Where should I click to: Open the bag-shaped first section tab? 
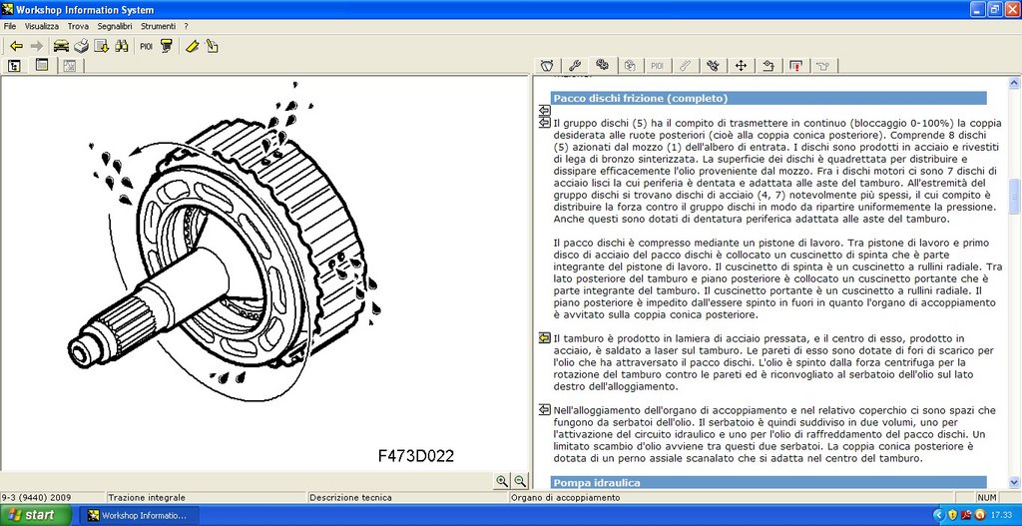(x=548, y=65)
